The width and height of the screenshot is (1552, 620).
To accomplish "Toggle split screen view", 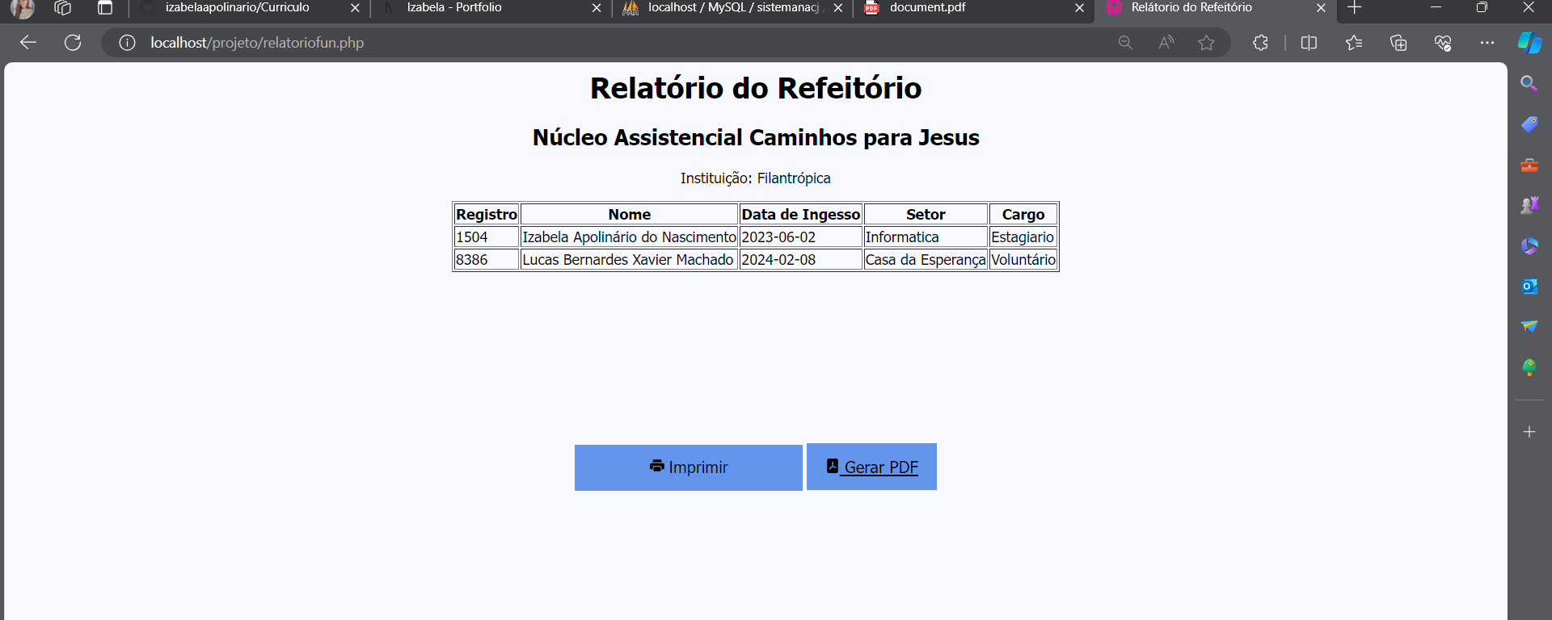I will tap(1309, 43).
